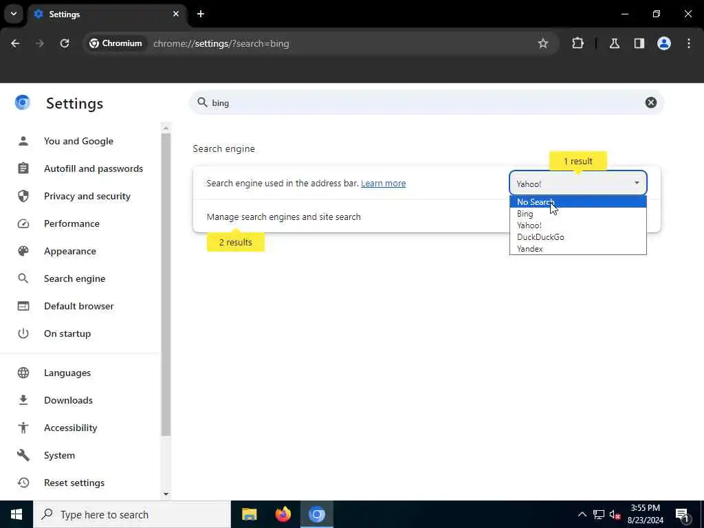Open Firefox from taskbar
Image resolution: width=704 pixels, height=528 pixels.
coord(283,514)
